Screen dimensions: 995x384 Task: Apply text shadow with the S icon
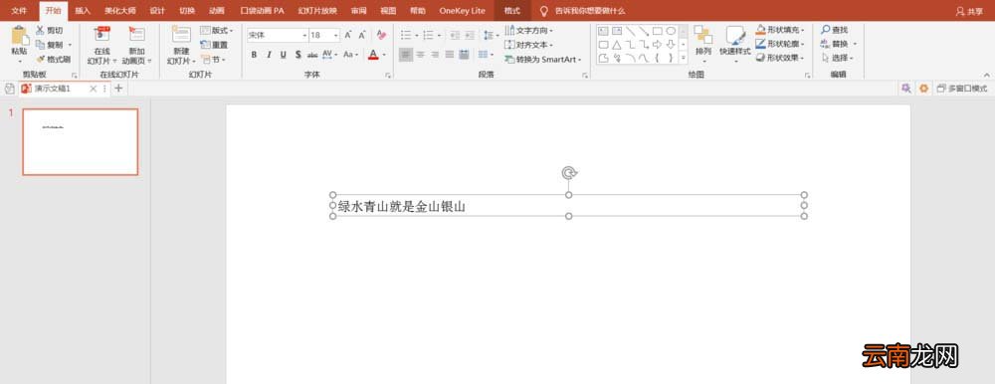298,55
